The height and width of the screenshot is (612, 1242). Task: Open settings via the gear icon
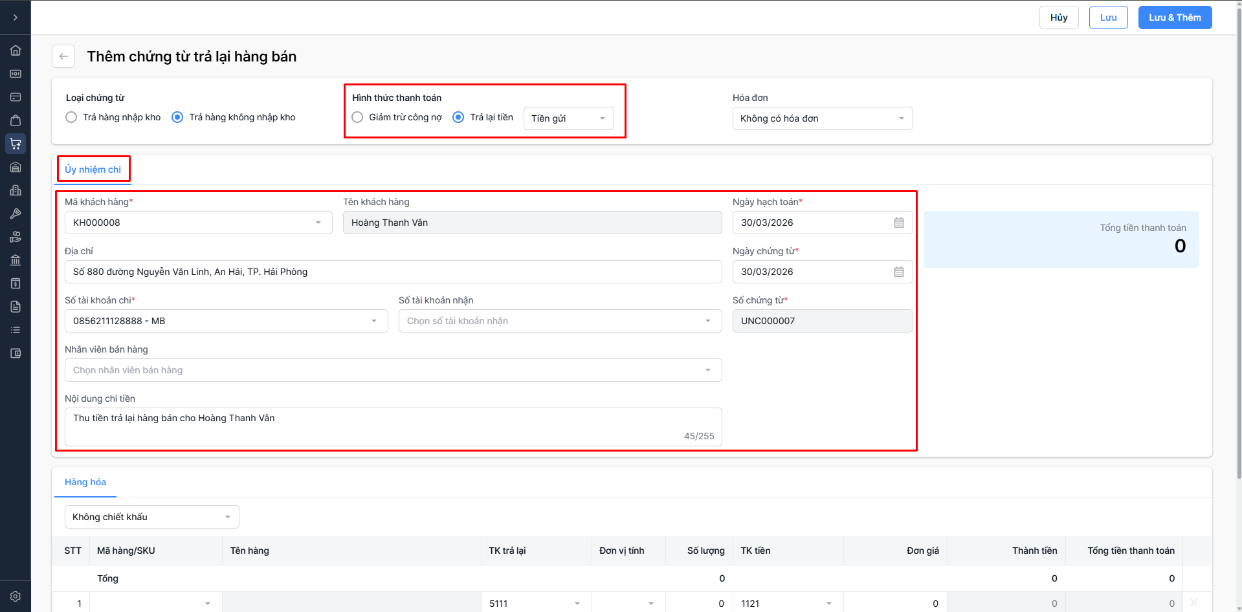pyautogui.click(x=16, y=596)
